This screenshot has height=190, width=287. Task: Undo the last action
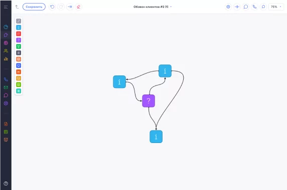click(52, 6)
